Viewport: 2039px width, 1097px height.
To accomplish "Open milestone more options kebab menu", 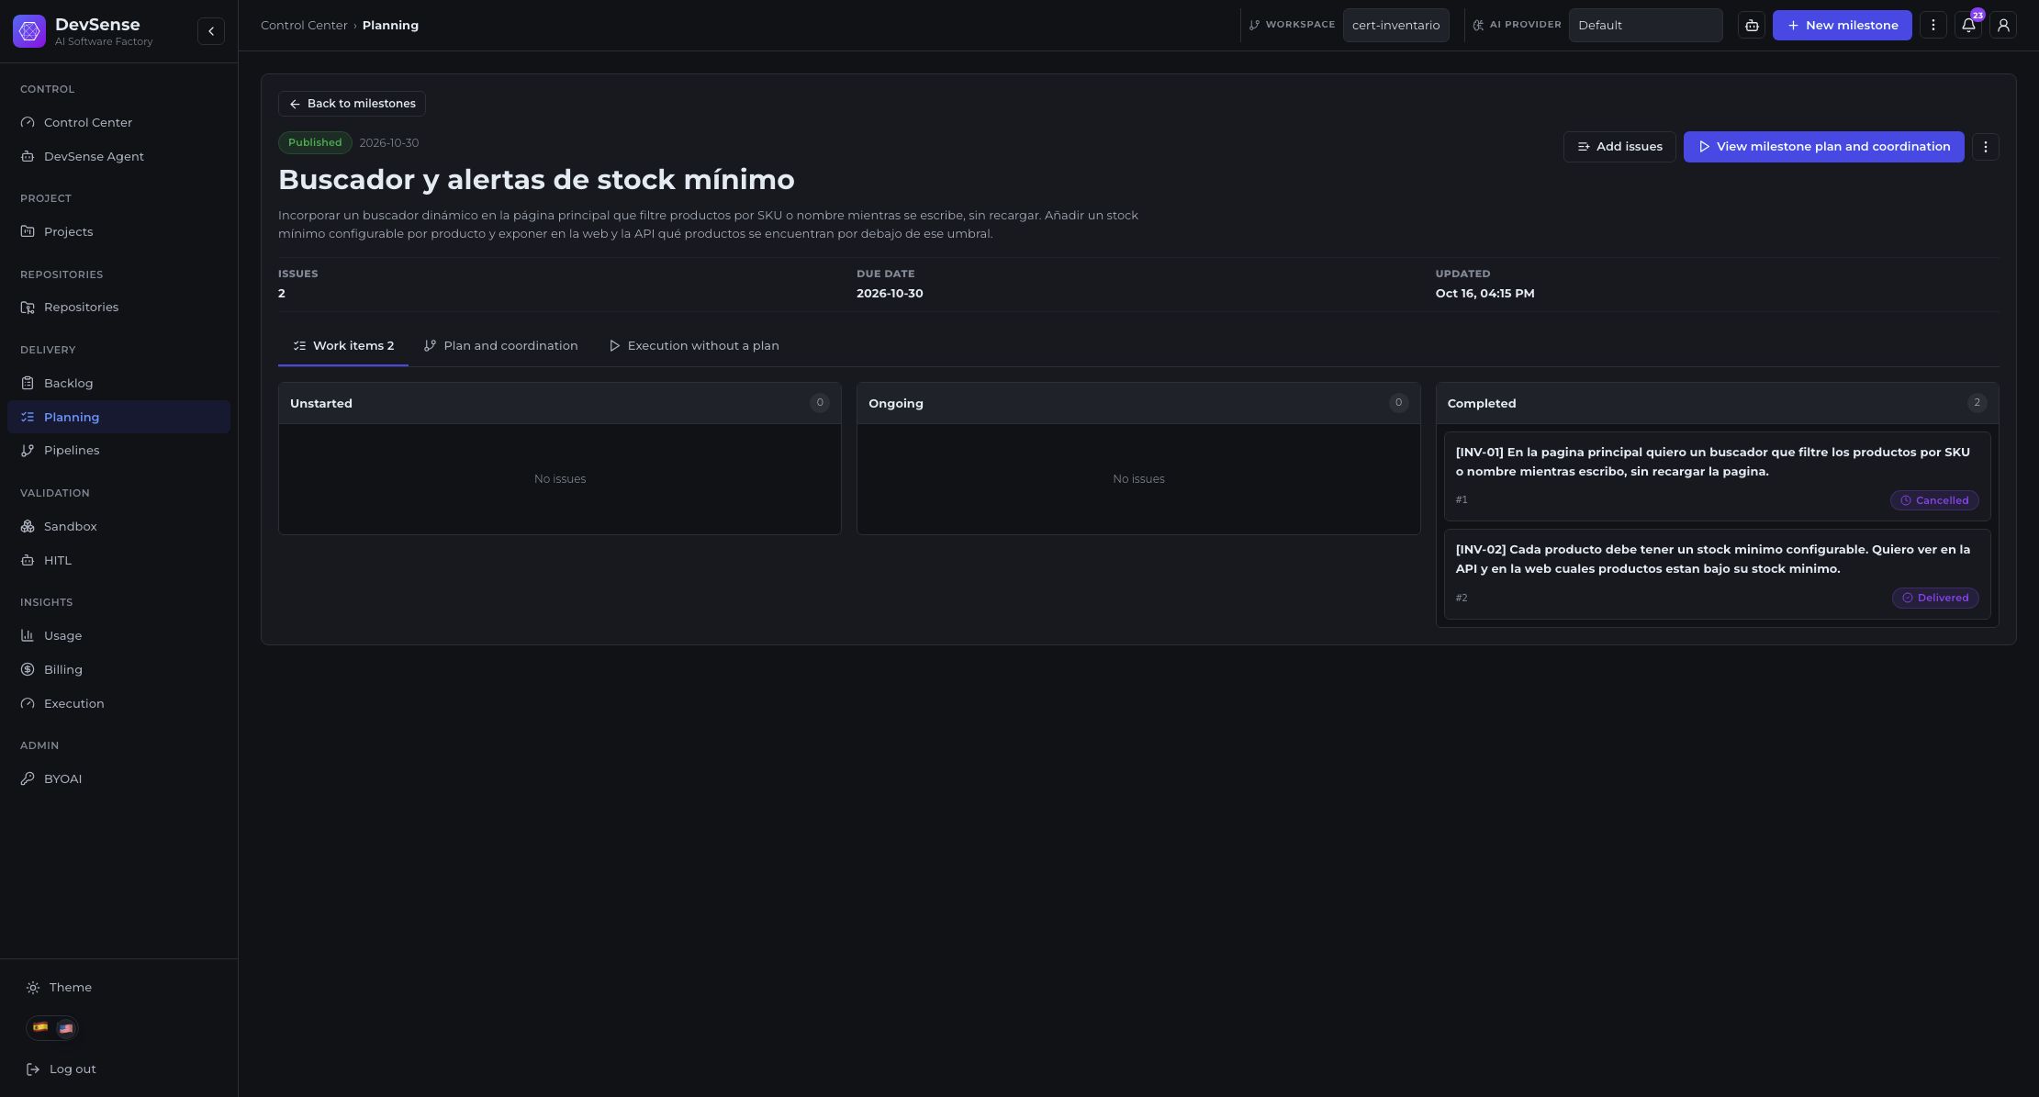I will (x=1986, y=147).
